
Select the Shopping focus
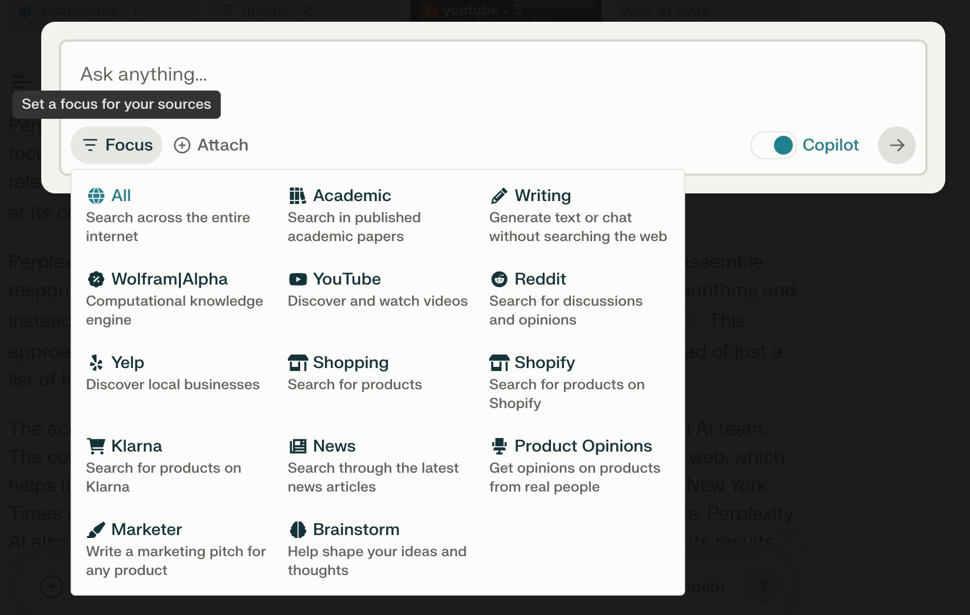point(378,373)
